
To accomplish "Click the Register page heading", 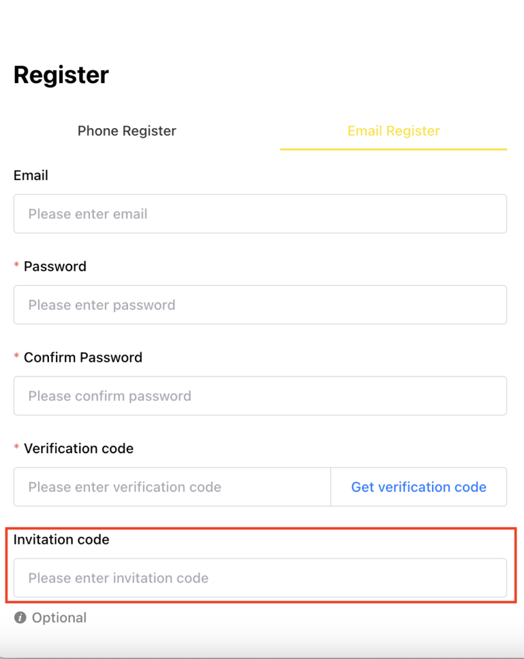I will [61, 75].
